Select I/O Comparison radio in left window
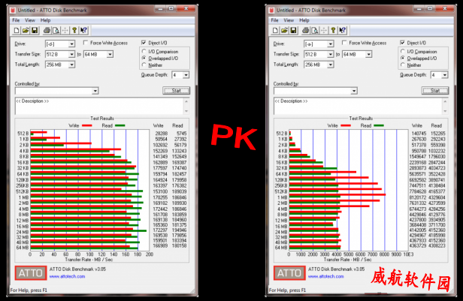The width and height of the screenshot is (463, 301). [144, 51]
